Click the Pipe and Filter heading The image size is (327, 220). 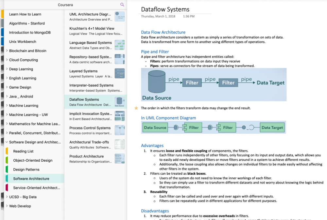coord(155,51)
